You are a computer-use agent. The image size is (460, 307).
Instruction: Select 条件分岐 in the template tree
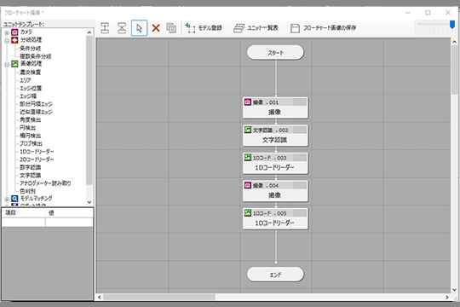[30, 49]
